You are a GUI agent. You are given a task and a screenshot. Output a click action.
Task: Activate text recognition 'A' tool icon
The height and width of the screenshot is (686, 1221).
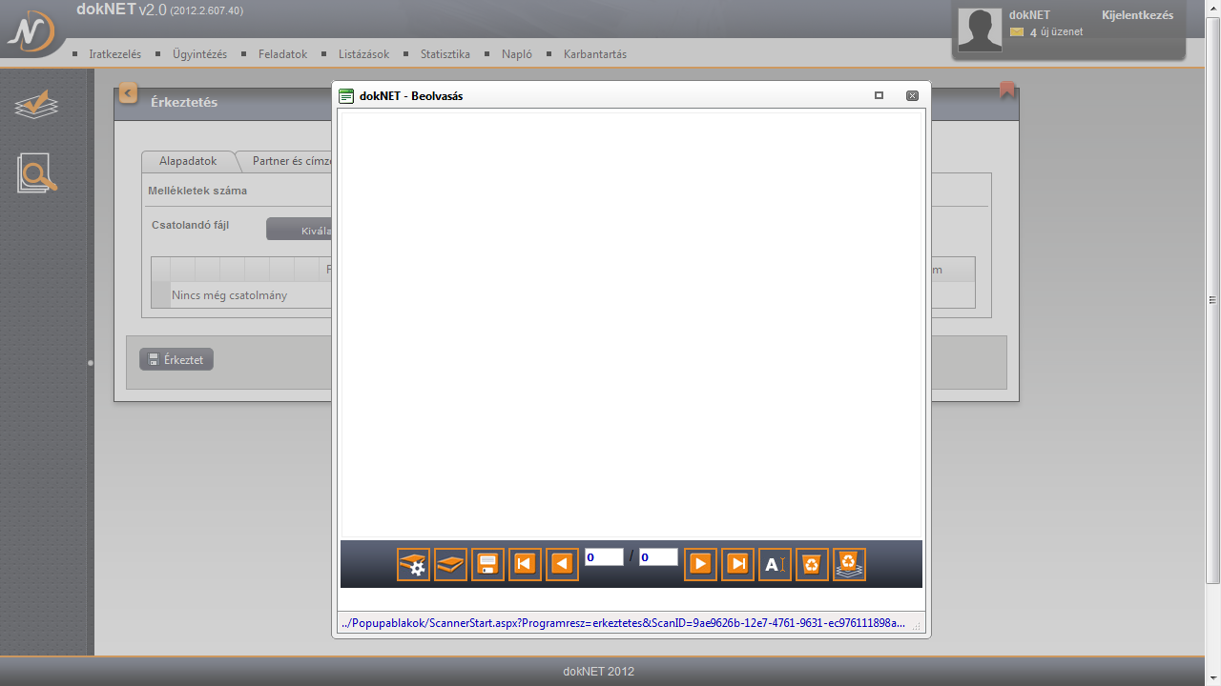click(775, 564)
